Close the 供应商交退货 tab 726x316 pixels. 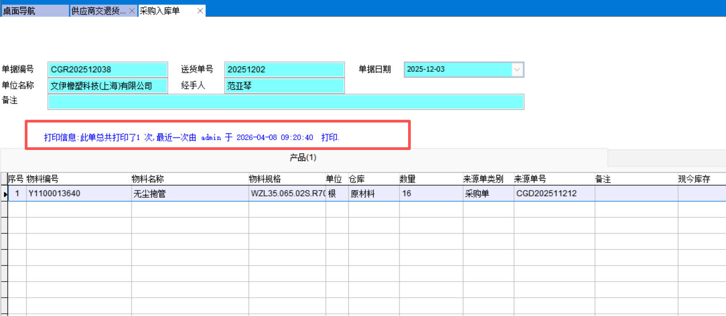(132, 11)
